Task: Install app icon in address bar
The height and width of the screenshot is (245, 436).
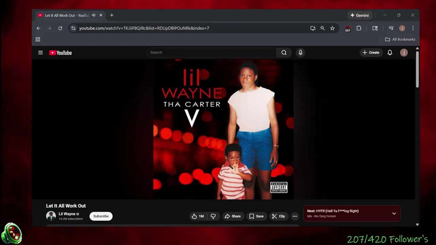Action: click(x=313, y=28)
